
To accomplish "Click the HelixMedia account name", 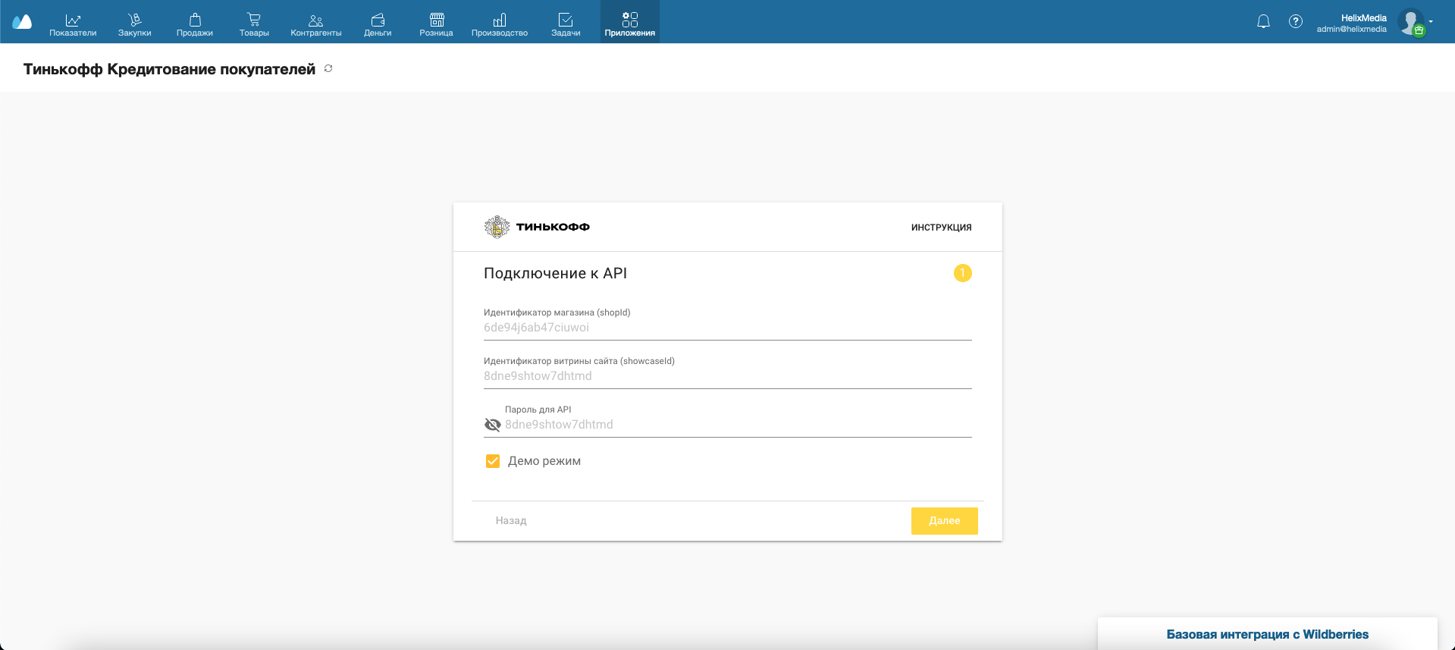I will pos(1363,18).
